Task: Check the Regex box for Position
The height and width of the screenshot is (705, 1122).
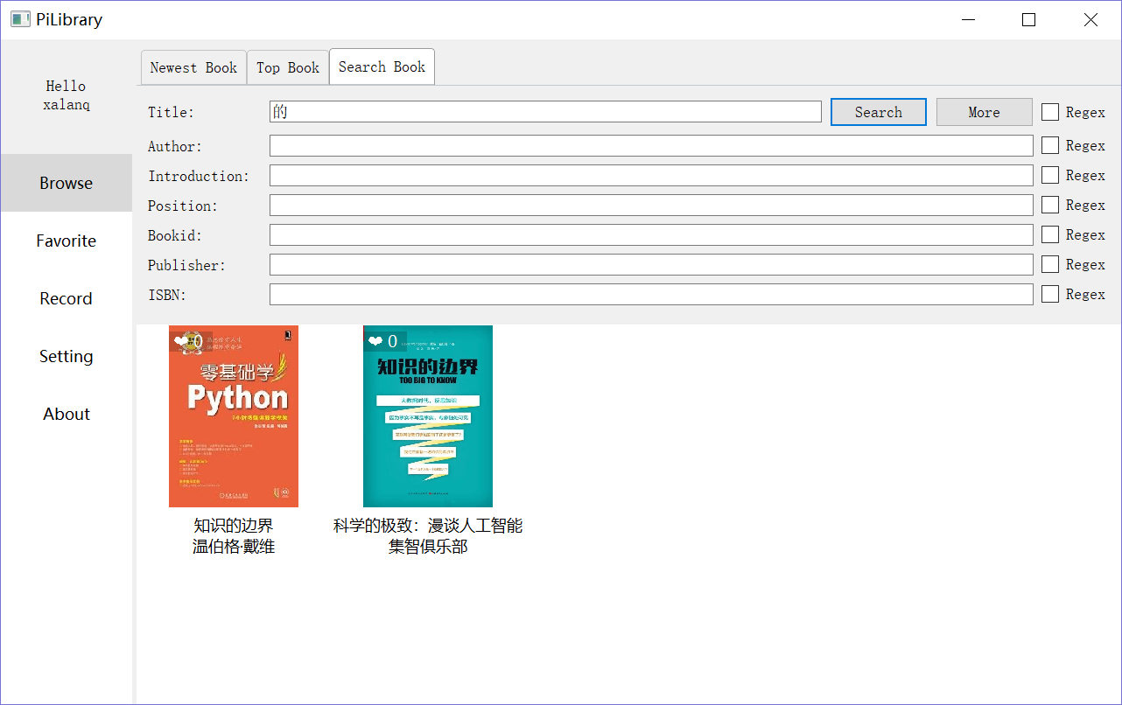Action: [1050, 205]
